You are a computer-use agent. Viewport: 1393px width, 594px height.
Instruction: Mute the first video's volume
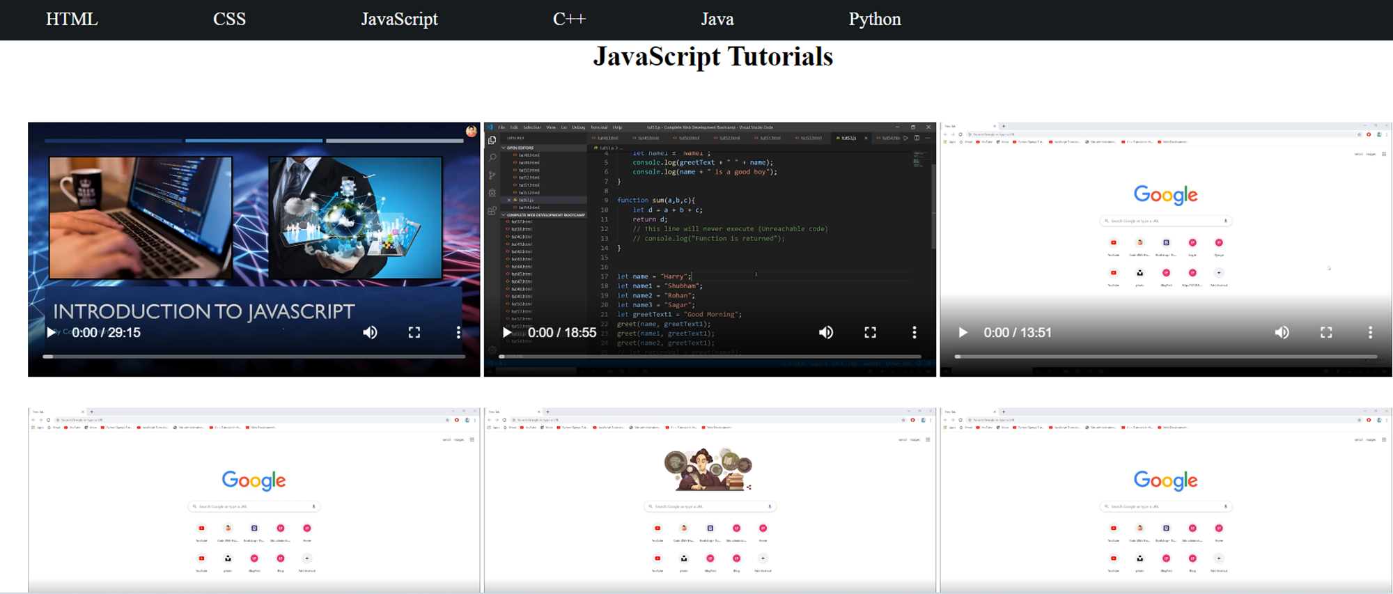(370, 333)
